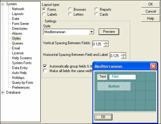Select Query by Form tree item

[22, 83]
